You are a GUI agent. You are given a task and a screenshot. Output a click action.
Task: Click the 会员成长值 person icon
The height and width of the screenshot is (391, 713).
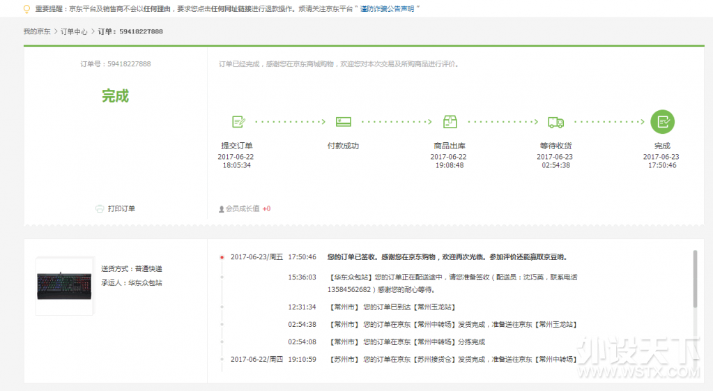coord(222,208)
